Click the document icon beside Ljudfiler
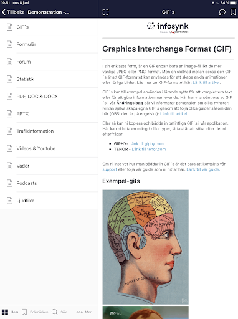 (9, 201)
